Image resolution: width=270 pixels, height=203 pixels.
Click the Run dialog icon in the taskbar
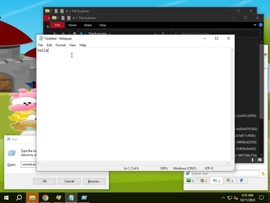[84, 198]
